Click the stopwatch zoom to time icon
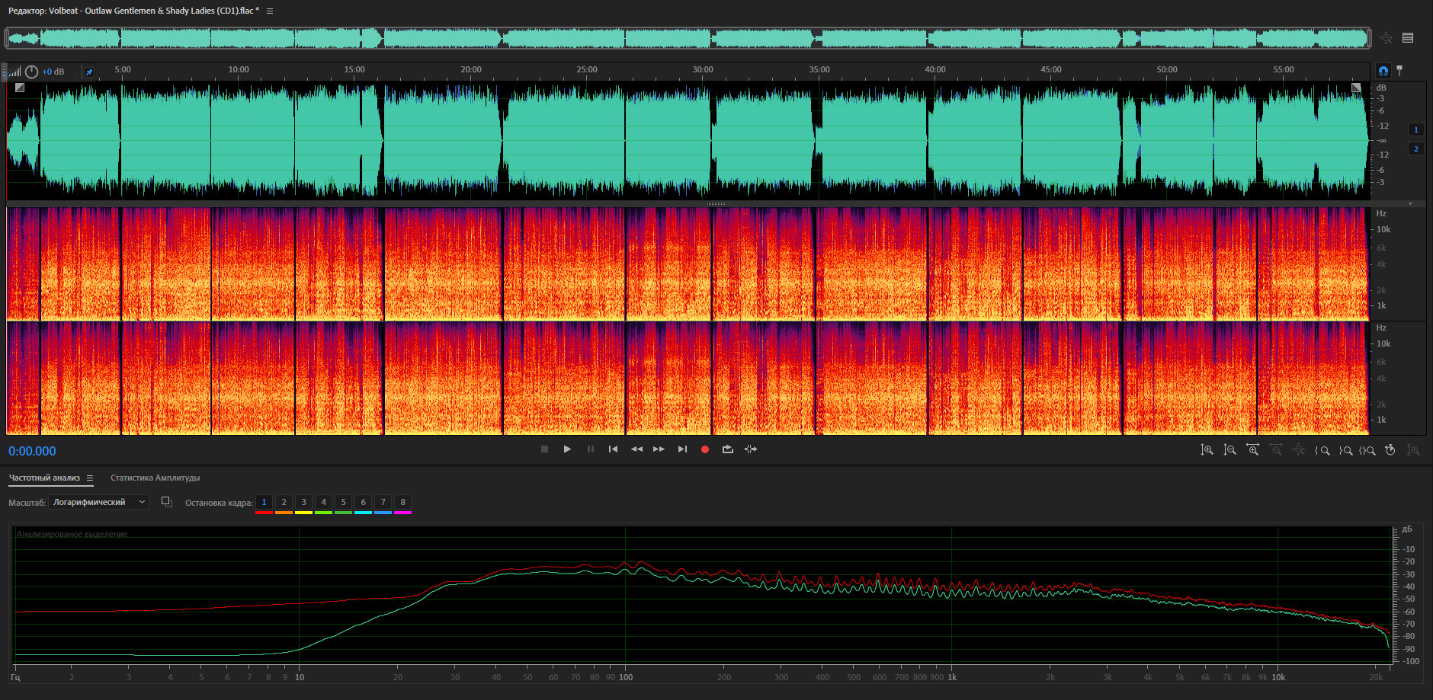The width and height of the screenshot is (1433, 700). point(1390,450)
